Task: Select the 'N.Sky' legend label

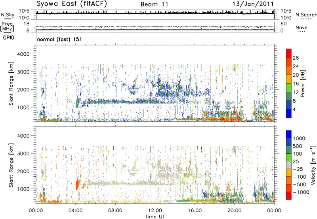Action: [8, 15]
